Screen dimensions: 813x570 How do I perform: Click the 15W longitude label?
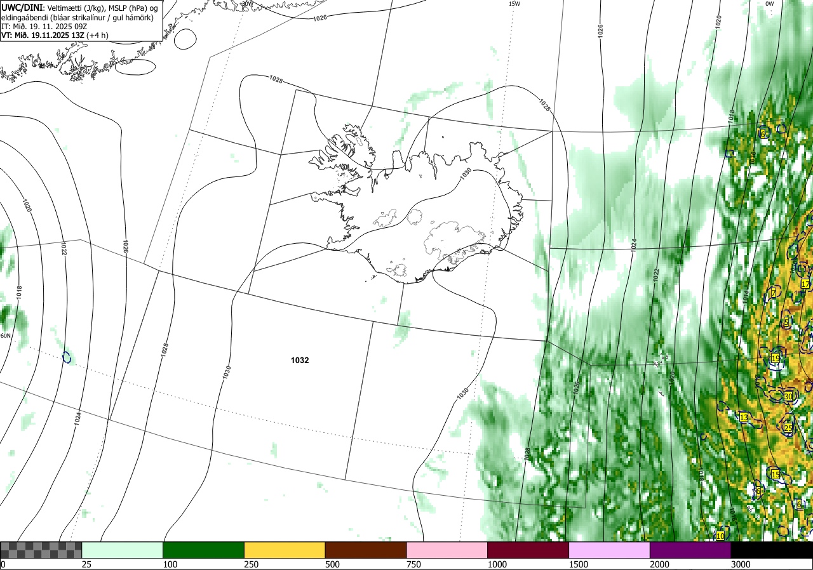coord(514,4)
